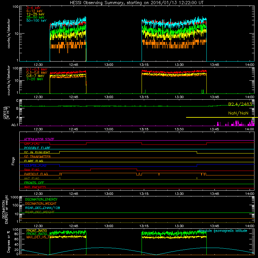Select the green 25-50 keV legend label

[35, 17]
